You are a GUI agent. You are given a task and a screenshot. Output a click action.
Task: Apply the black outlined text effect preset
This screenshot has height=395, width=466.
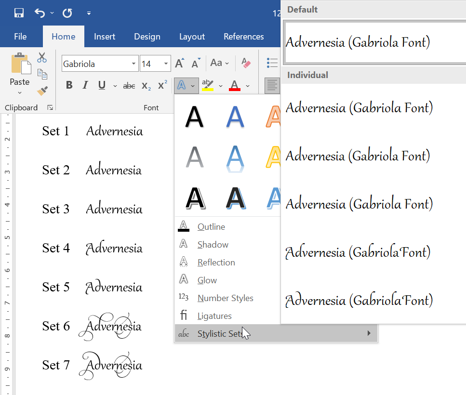tap(195, 198)
